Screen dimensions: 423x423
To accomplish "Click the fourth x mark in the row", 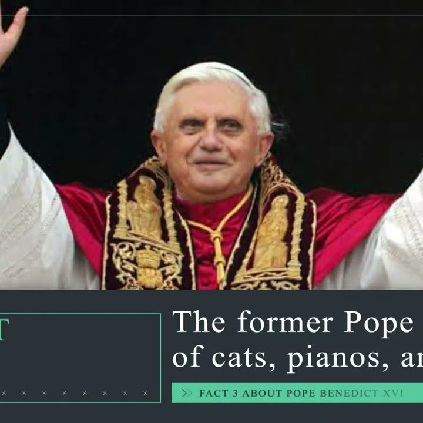I will 64,393.
